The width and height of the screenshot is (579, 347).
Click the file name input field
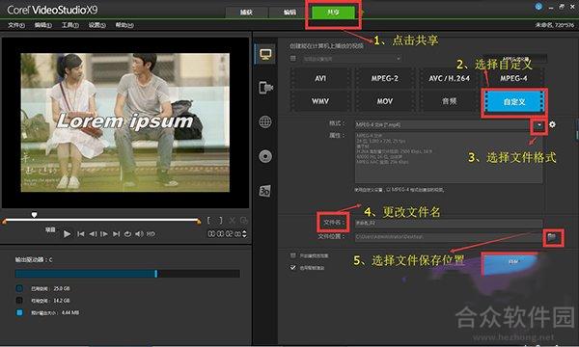(449, 223)
